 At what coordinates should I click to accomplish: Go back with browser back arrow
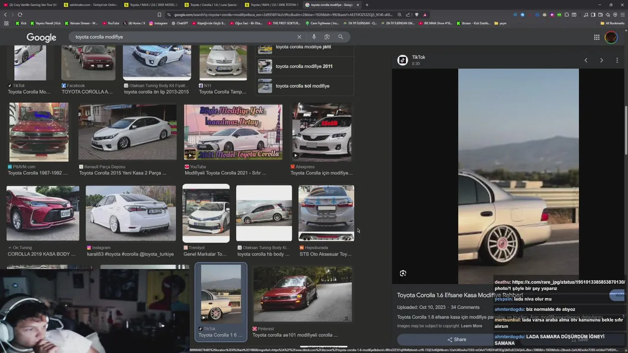pyautogui.click(x=6, y=15)
